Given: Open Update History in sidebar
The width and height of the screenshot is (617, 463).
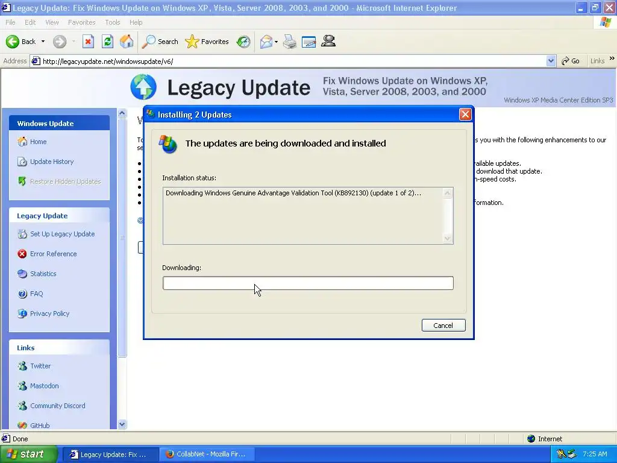Looking at the screenshot, I should [x=52, y=162].
